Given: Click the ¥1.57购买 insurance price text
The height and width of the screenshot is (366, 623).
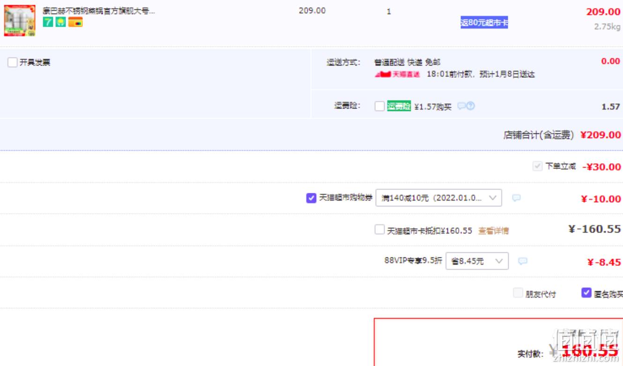Looking at the screenshot, I should (433, 107).
